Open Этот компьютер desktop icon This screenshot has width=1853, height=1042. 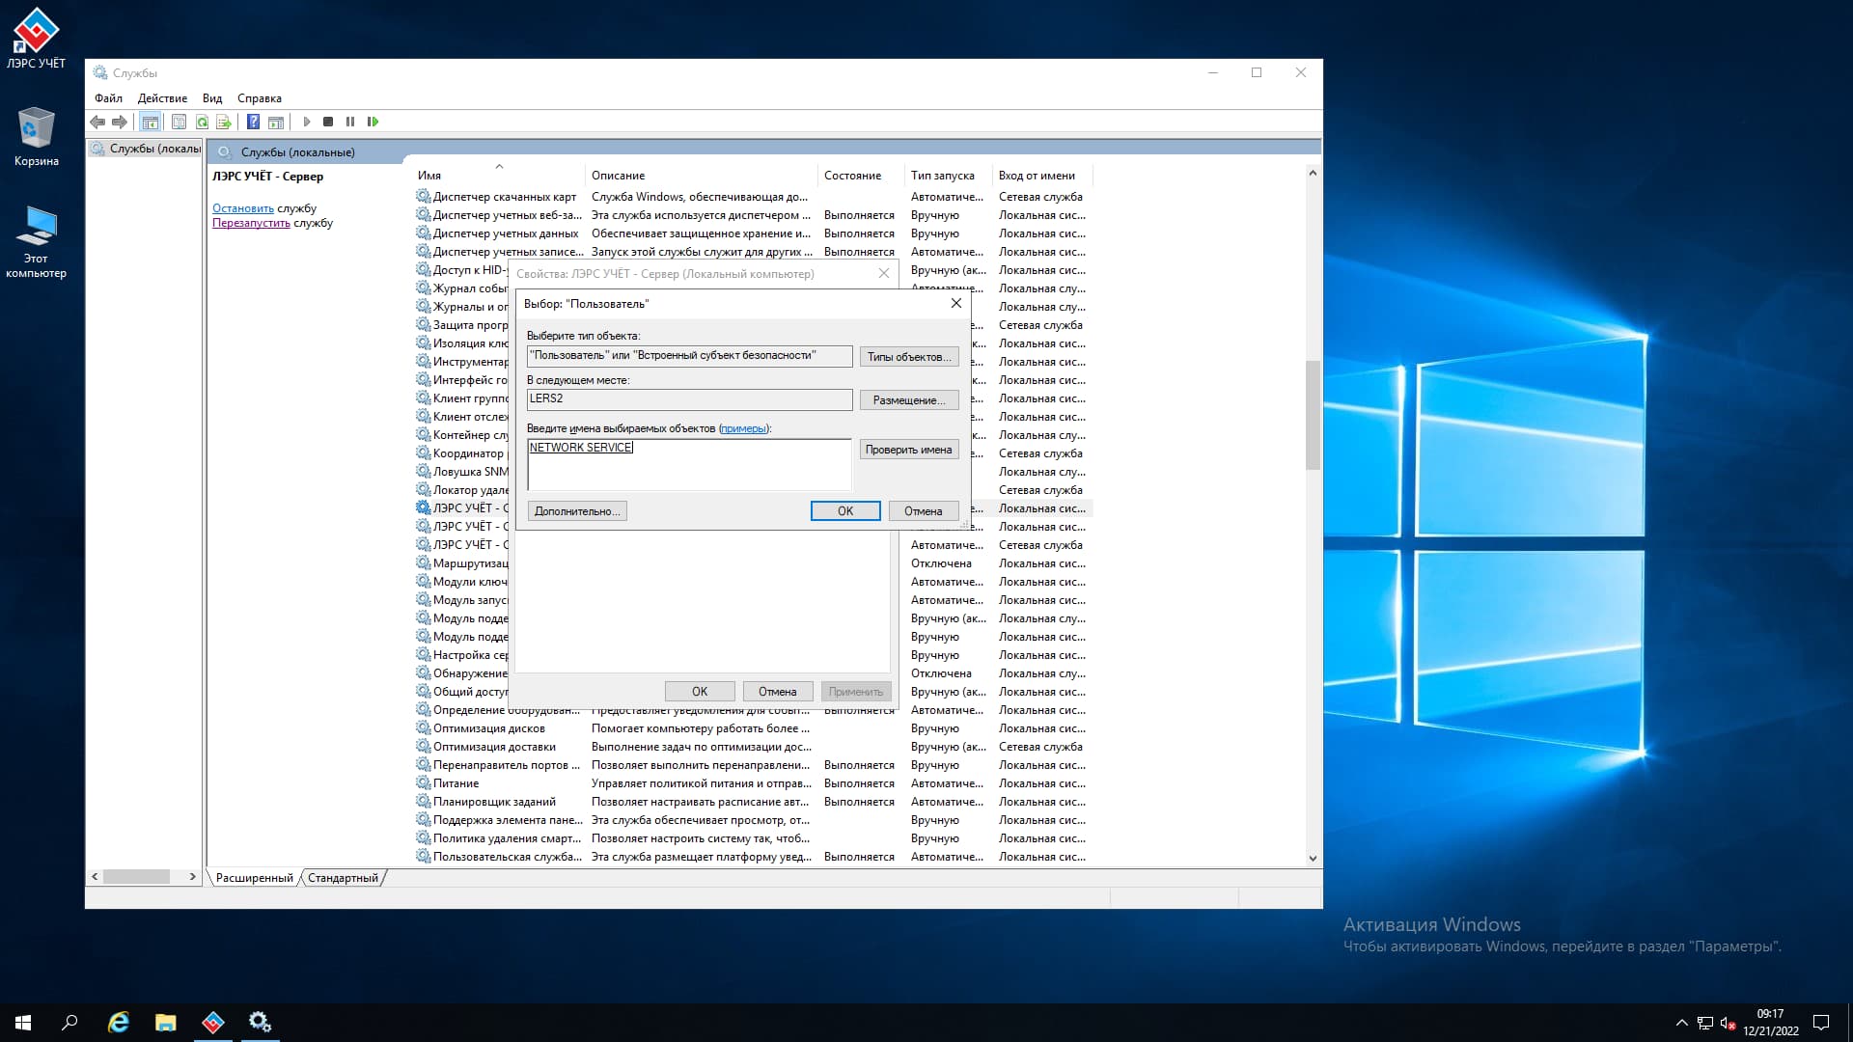click(36, 241)
